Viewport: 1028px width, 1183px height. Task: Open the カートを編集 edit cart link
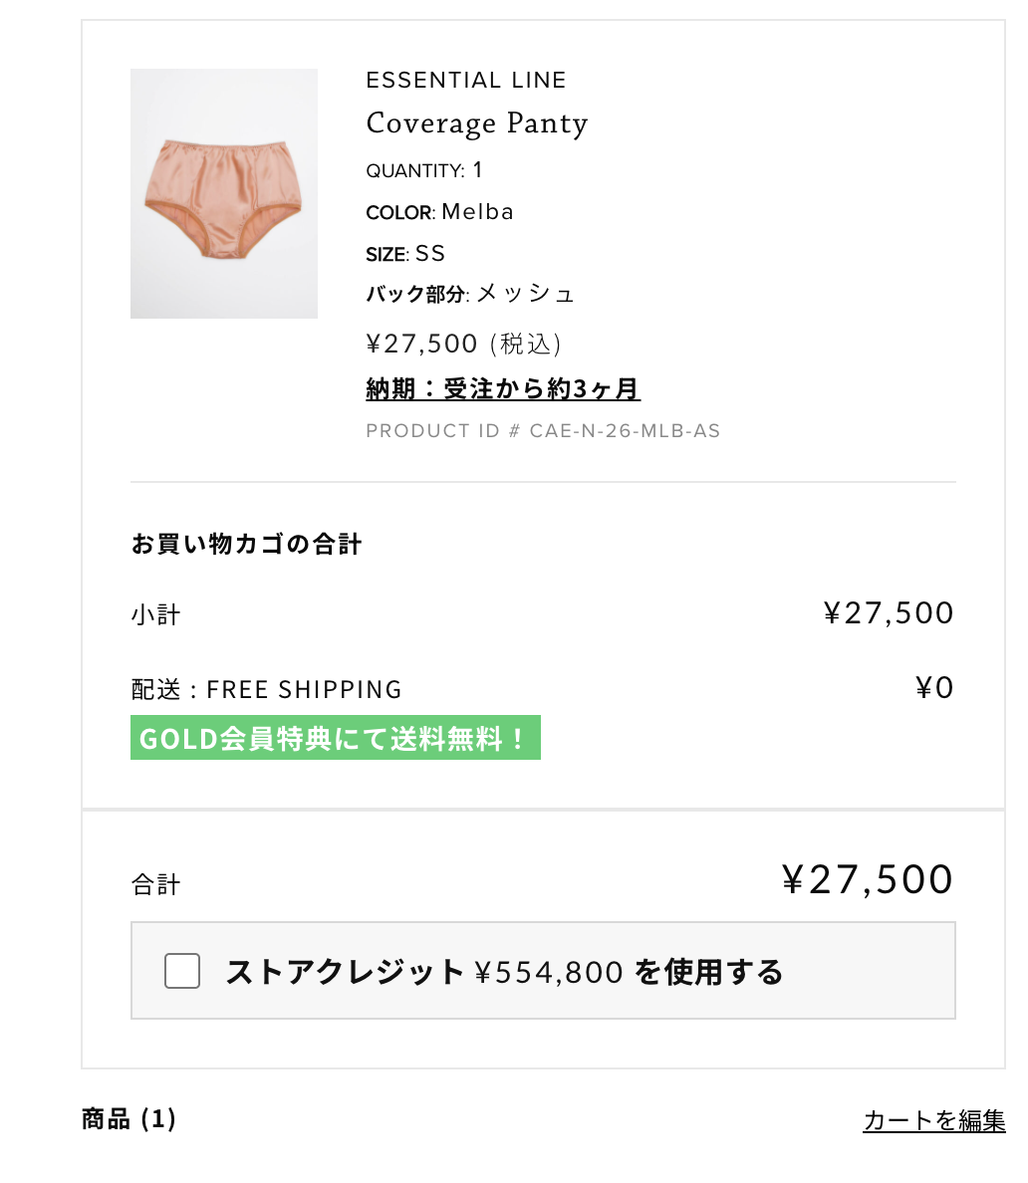pos(933,1120)
